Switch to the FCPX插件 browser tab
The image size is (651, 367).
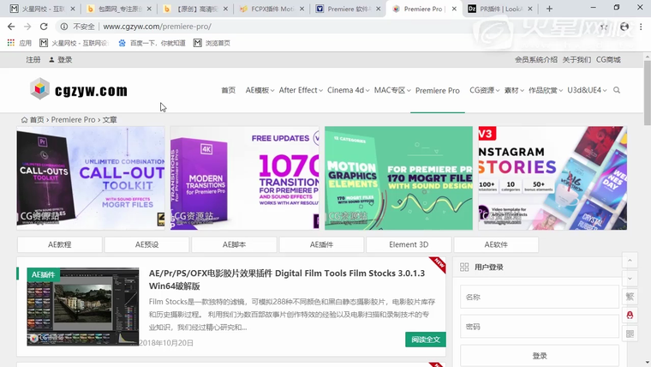pyautogui.click(x=267, y=9)
